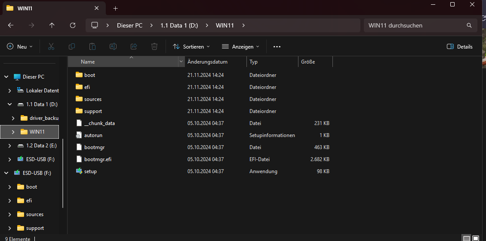Open chevron after WIN11 in address bar
The height and width of the screenshot is (241, 486).
click(243, 25)
